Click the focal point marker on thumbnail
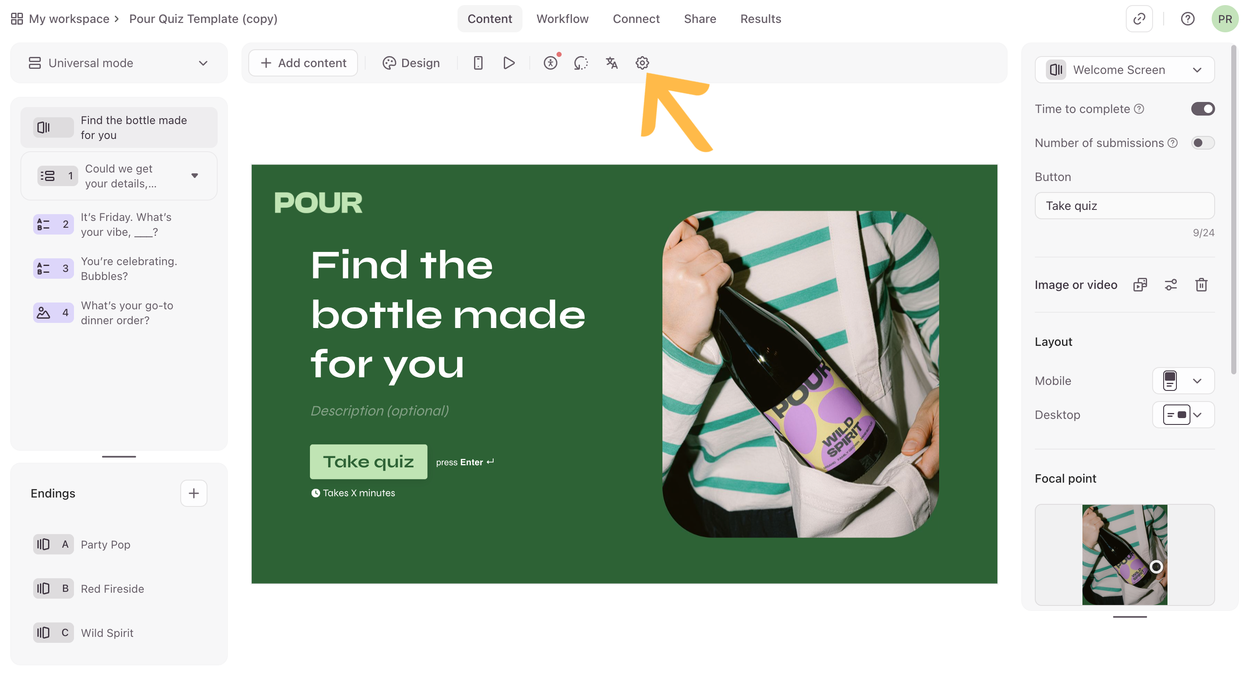The height and width of the screenshot is (673, 1244). pyautogui.click(x=1156, y=566)
